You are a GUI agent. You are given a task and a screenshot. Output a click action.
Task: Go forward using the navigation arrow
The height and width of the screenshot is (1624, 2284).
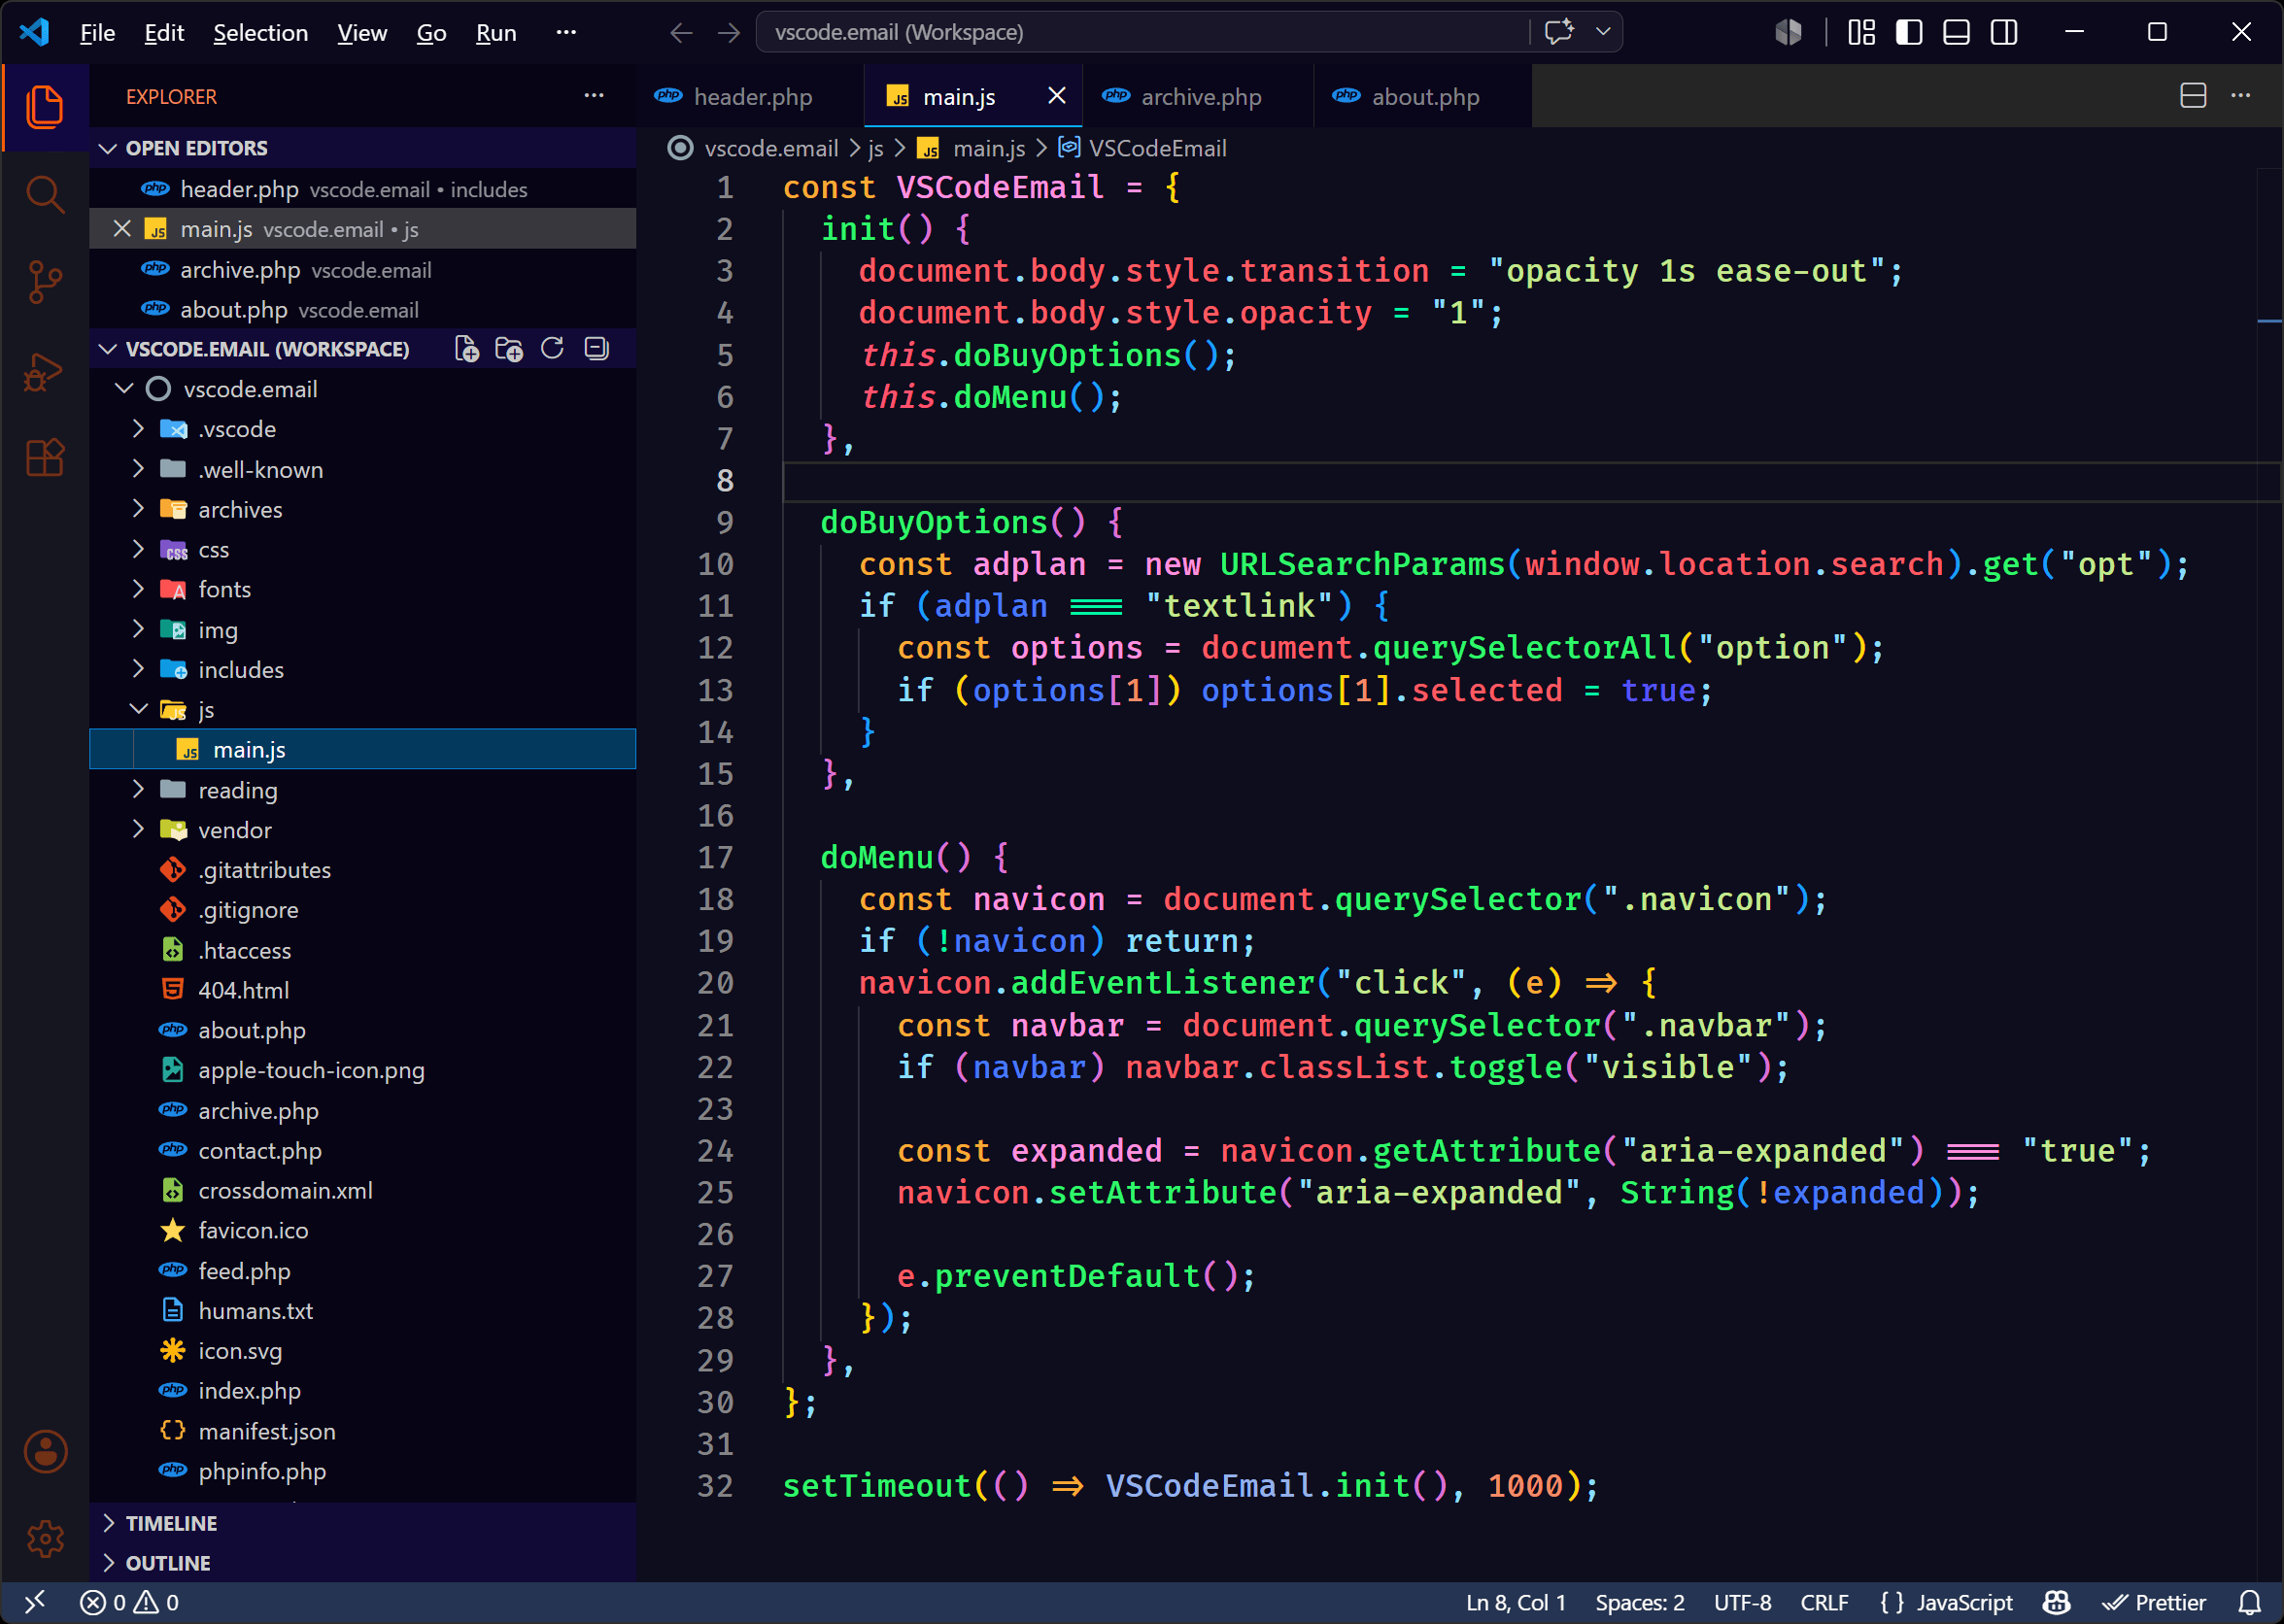pyautogui.click(x=729, y=33)
